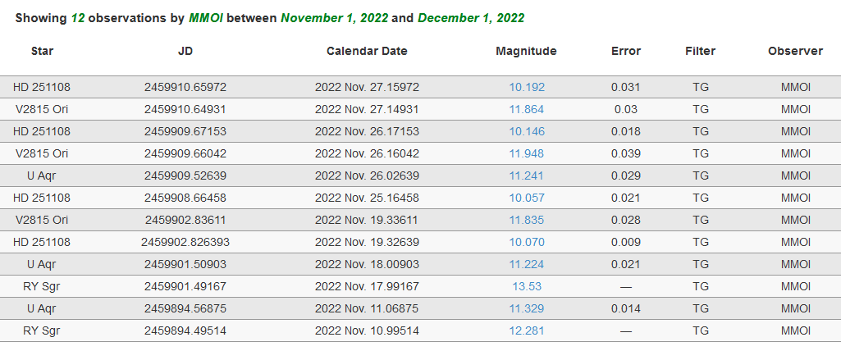Click the Observer column header
The width and height of the screenshot is (841, 351).
[x=795, y=51]
